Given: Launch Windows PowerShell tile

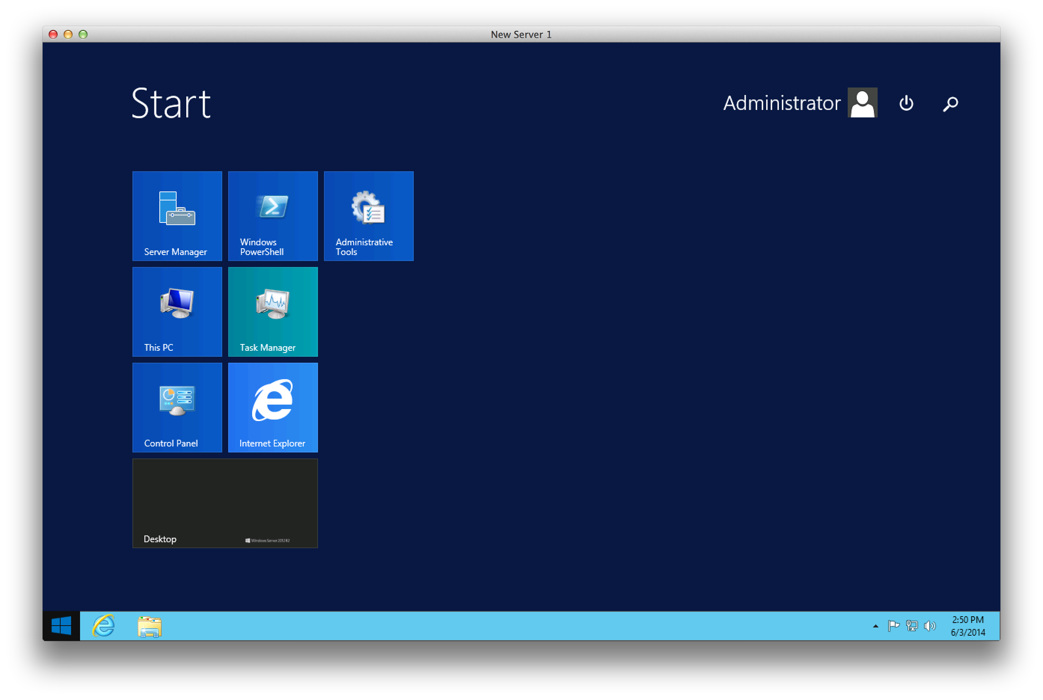Looking at the screenshot, I should point(272,216).
